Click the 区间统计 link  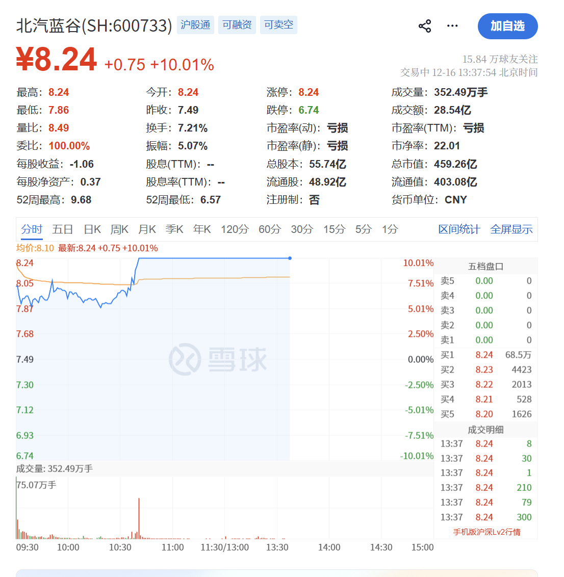point(459,229)
